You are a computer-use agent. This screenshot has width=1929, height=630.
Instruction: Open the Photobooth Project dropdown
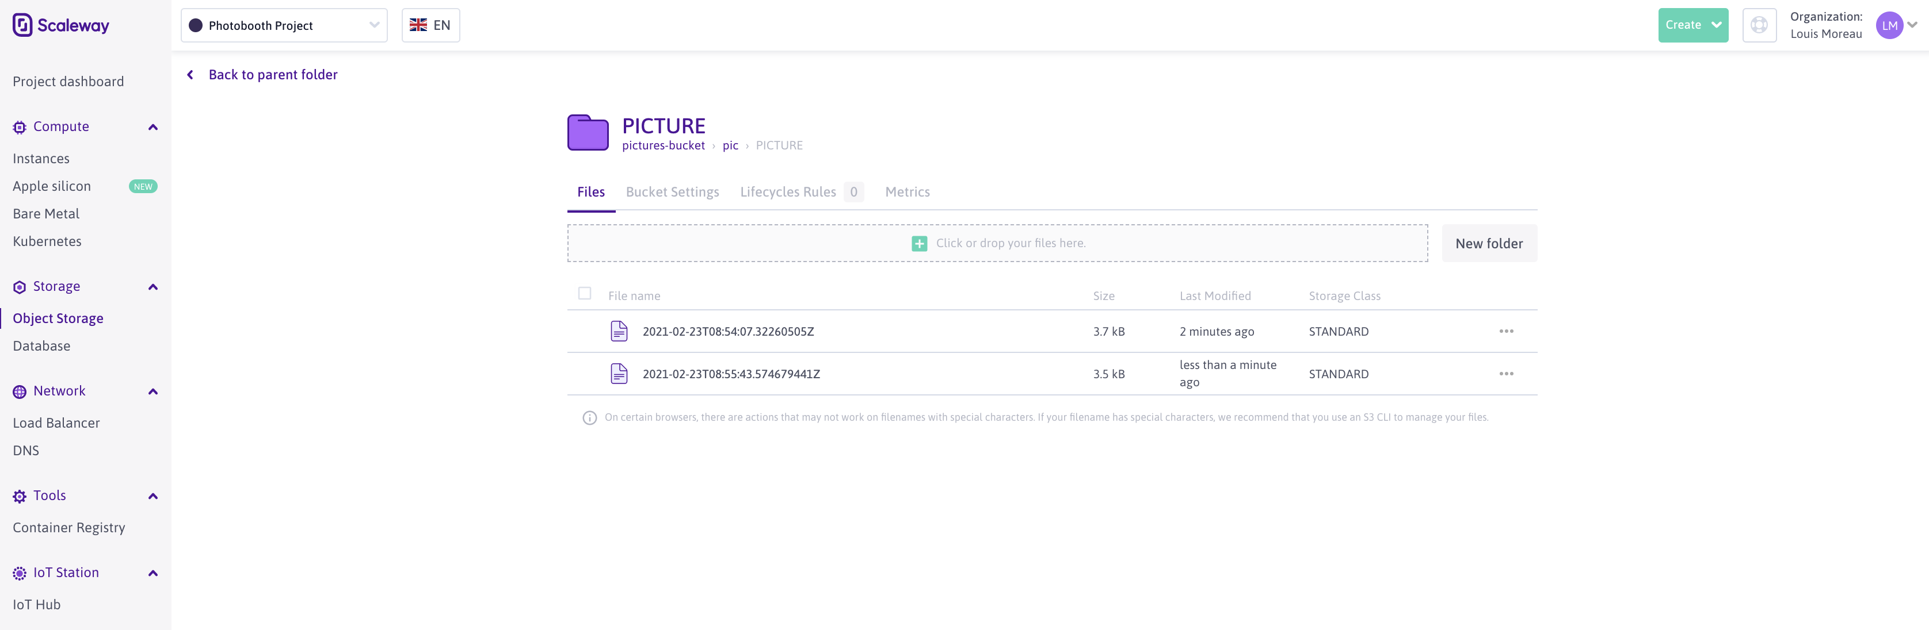point(284,25)
